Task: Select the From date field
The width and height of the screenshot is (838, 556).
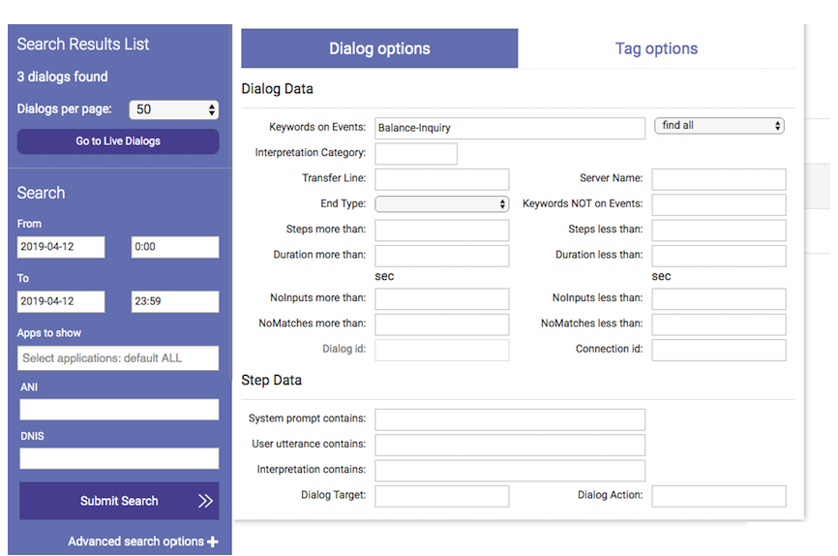Action: 59,247
